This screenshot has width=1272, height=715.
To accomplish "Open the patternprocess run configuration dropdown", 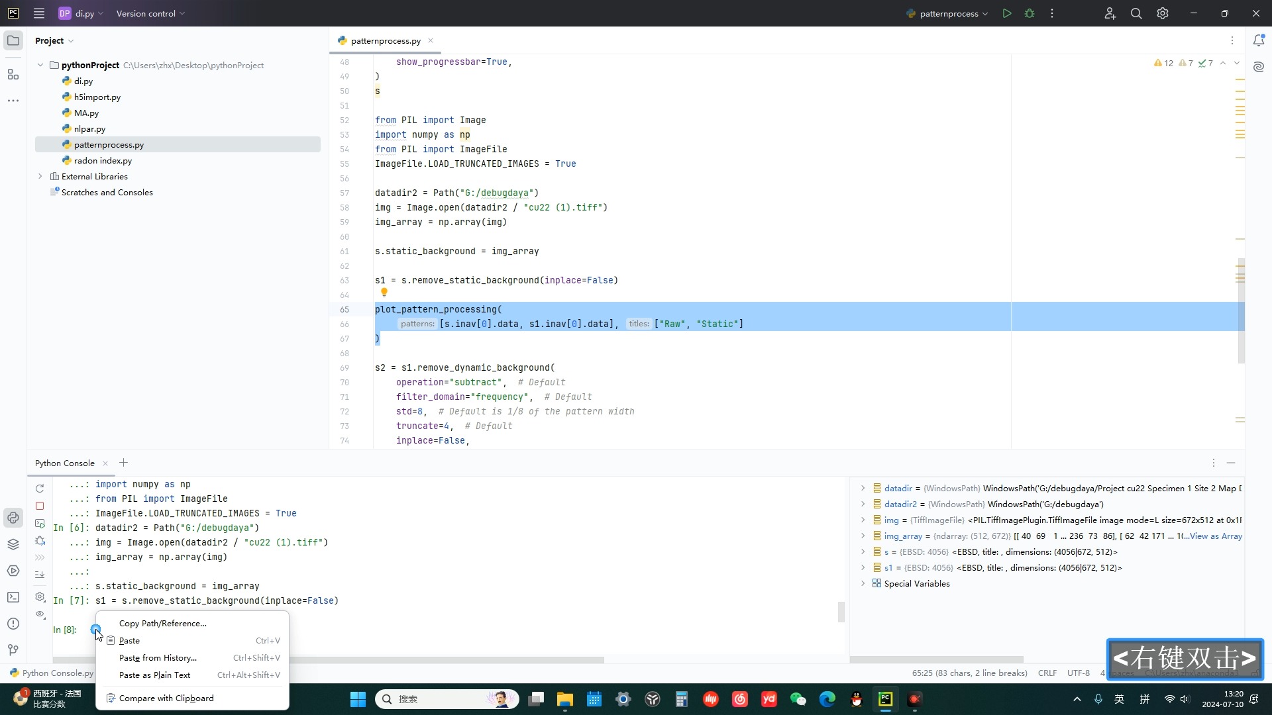I will (x=947, y=13).
